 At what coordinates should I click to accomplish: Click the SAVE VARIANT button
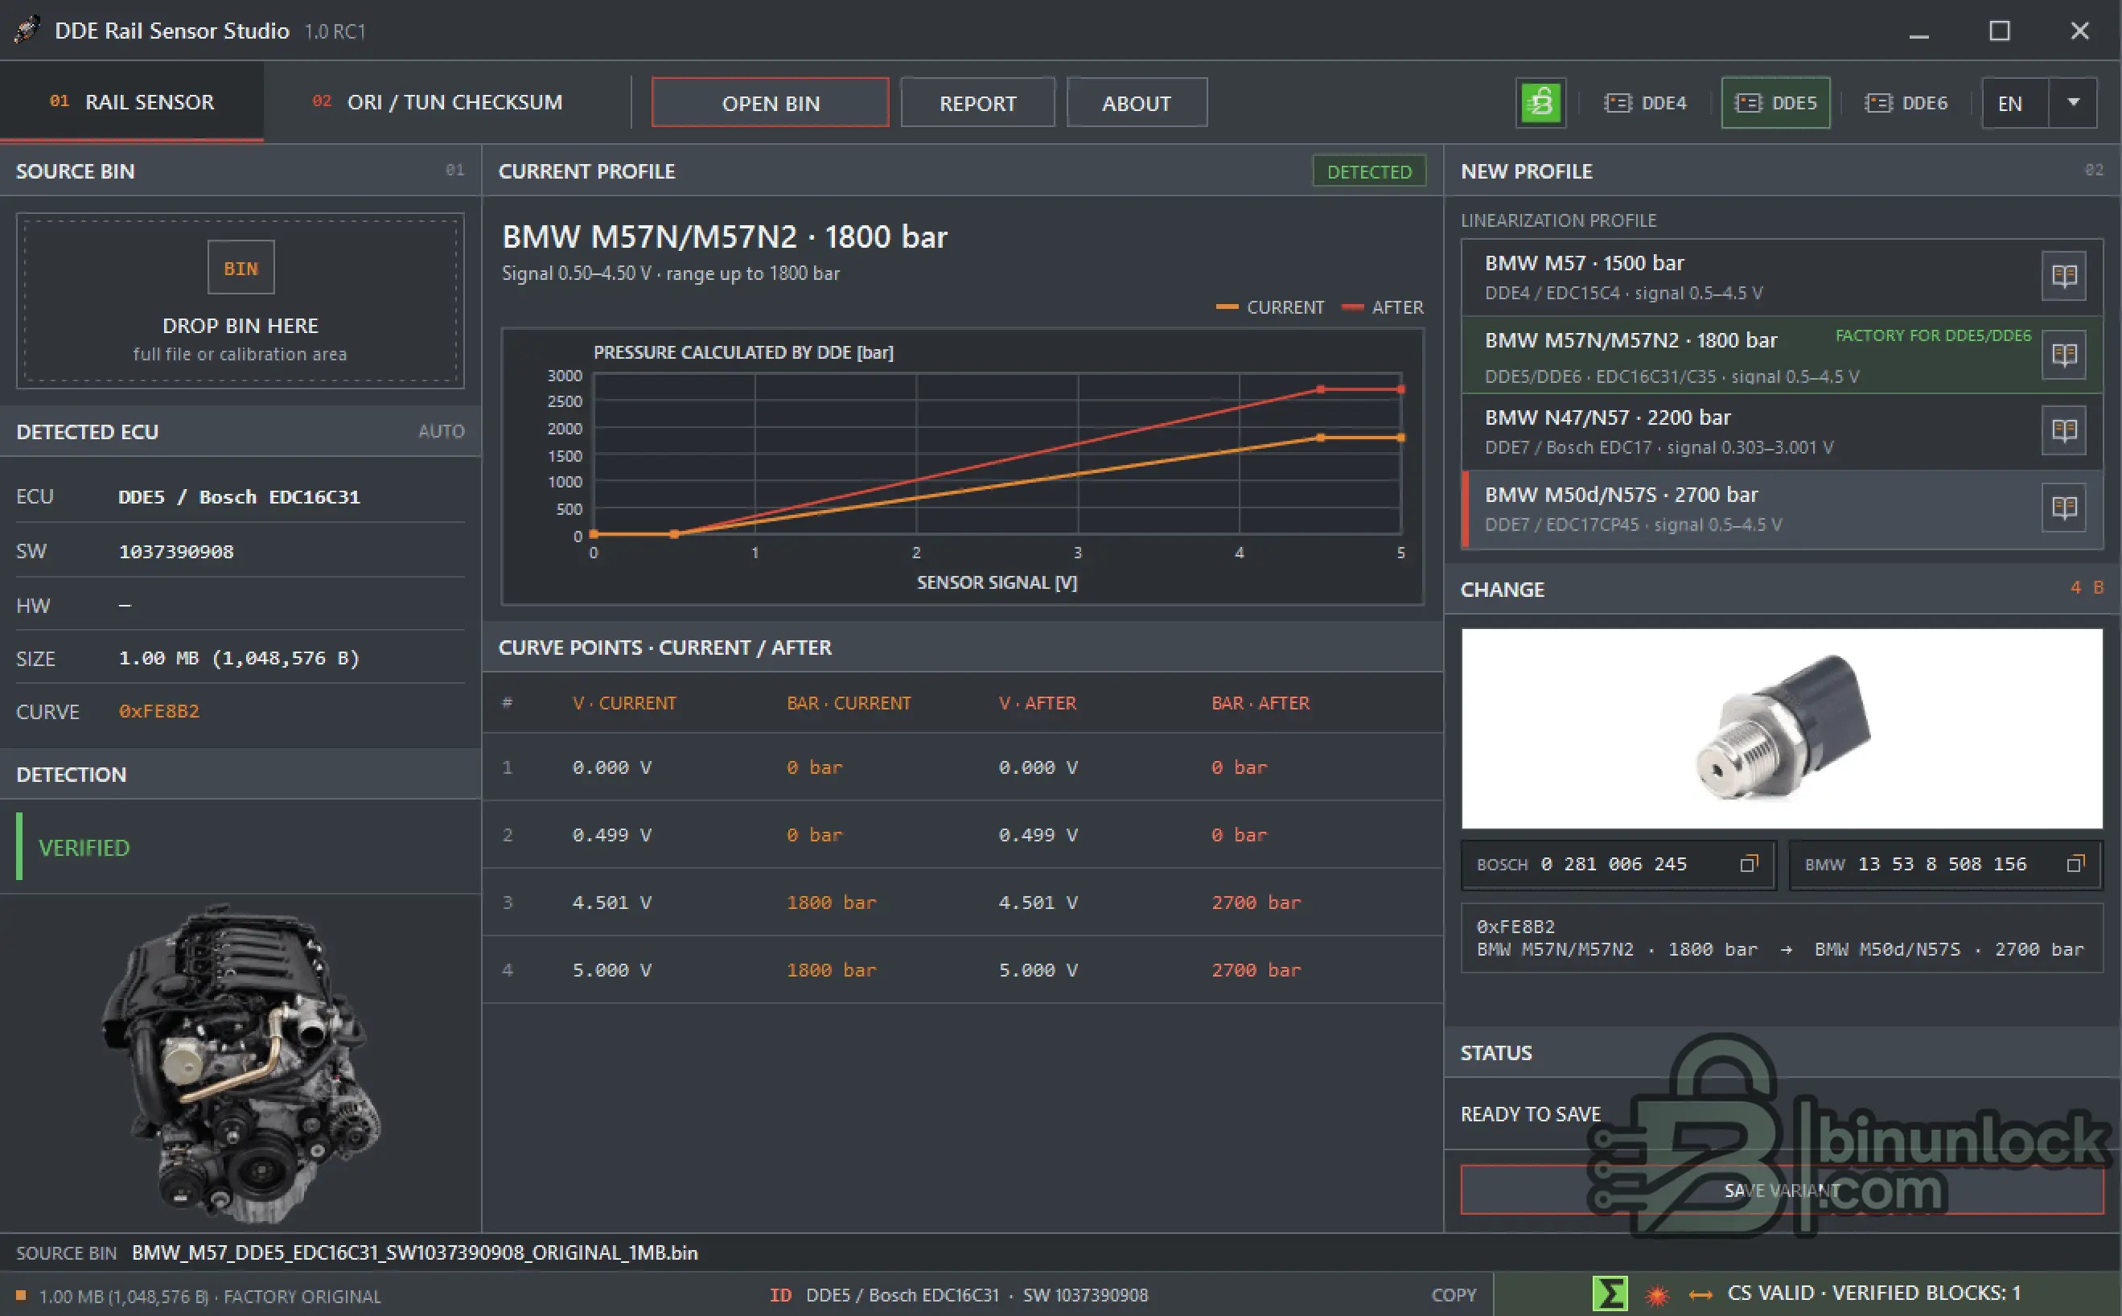point(1782,1190)
